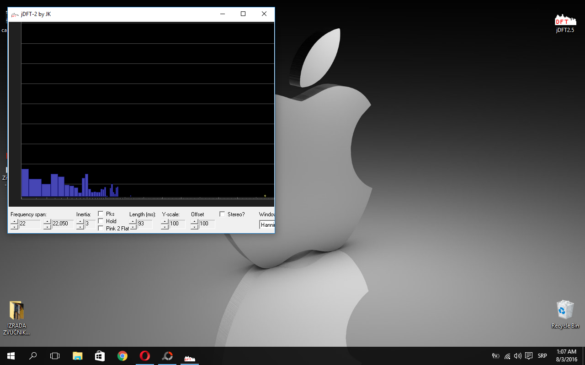Viewport: 585px width, 365px height.
Task: Decrease the Y-scale value
Action: point(165,227)
